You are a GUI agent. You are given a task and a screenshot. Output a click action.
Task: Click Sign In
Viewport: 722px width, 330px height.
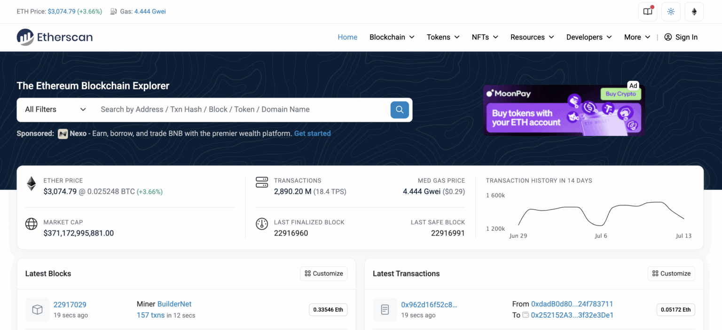coord(681,37)
